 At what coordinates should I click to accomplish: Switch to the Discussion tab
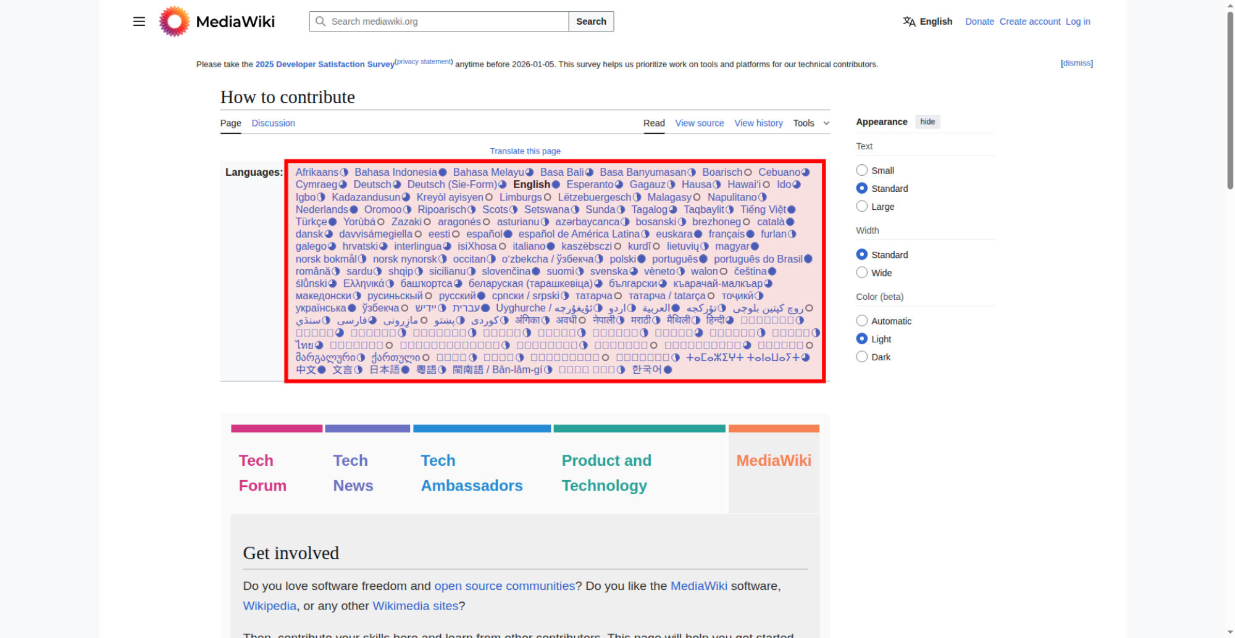point(273,123)
